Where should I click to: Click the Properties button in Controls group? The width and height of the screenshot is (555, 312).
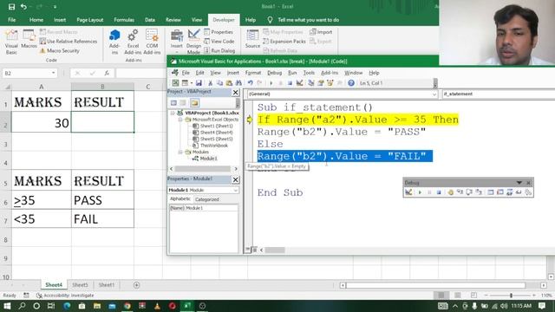[x=219, y=32]
